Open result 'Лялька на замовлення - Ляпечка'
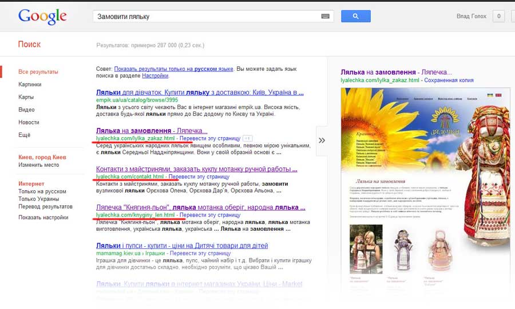Viewport: 515px width, 309px height. coord(152,131)
